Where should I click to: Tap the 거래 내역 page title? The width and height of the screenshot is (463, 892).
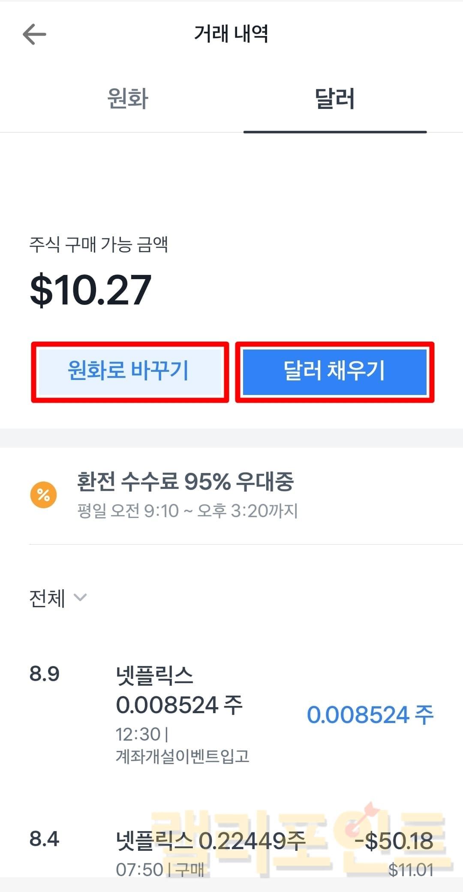[x=231, y=33]
